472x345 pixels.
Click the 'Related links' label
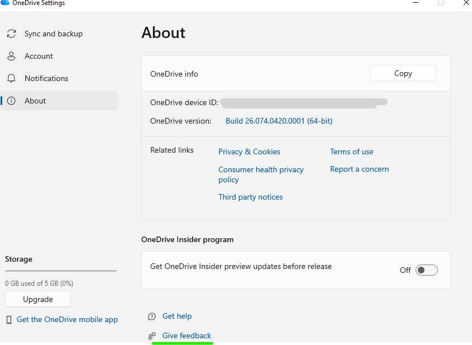172,150
